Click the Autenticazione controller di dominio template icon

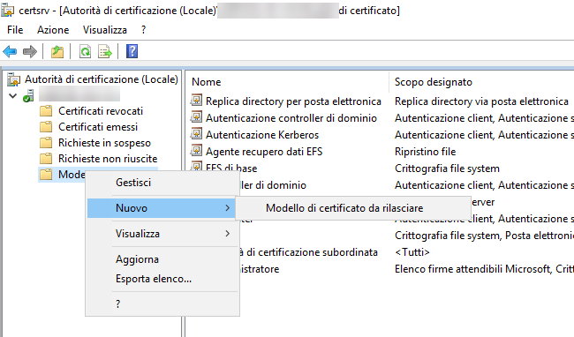[196, 117]
